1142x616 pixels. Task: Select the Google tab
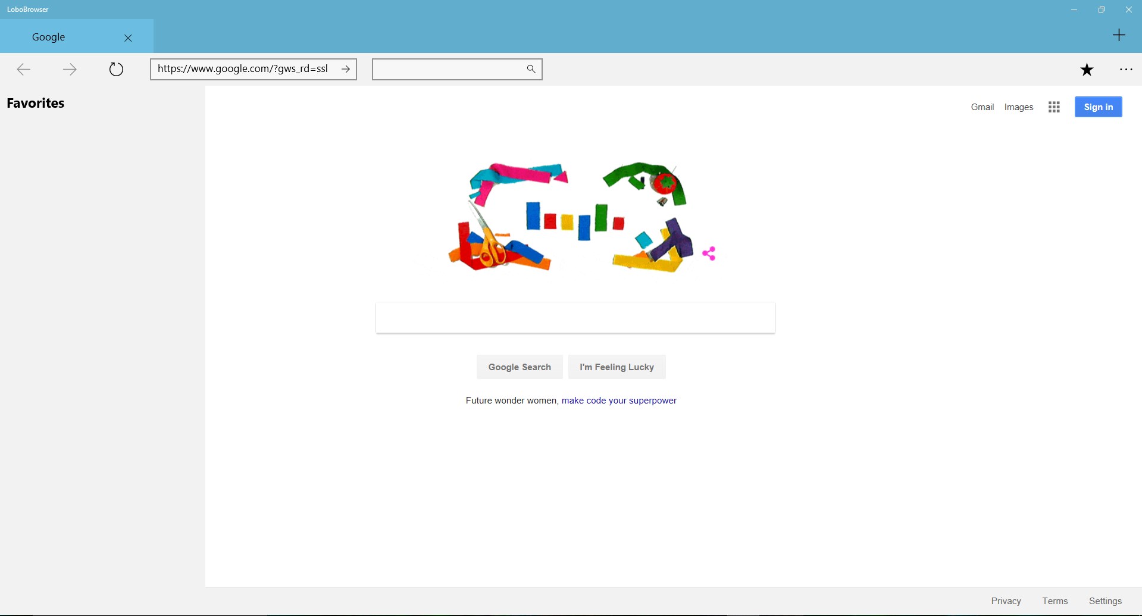(x=77, y=36)
